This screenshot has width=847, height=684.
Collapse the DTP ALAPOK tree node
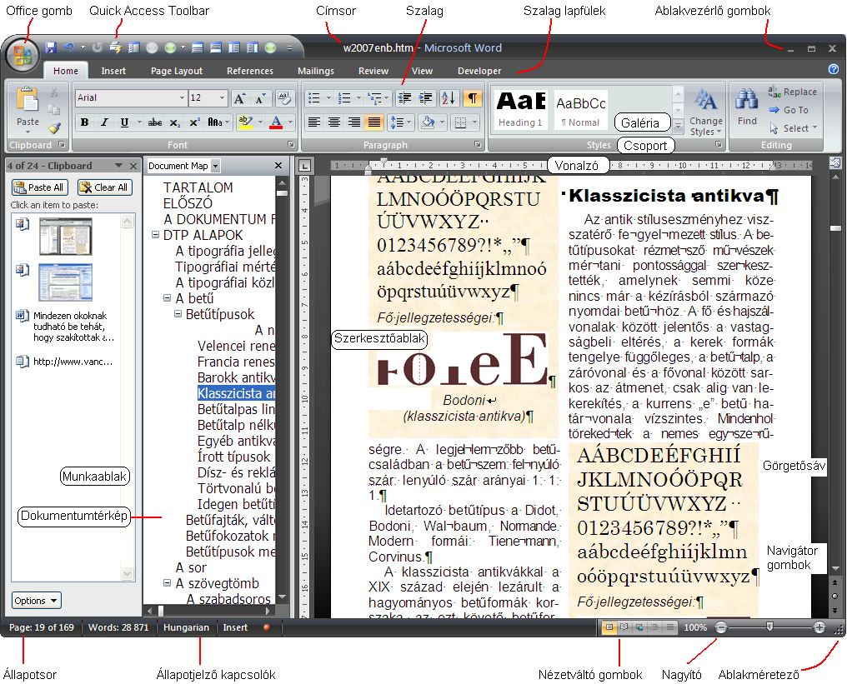[x=155, y=235]
